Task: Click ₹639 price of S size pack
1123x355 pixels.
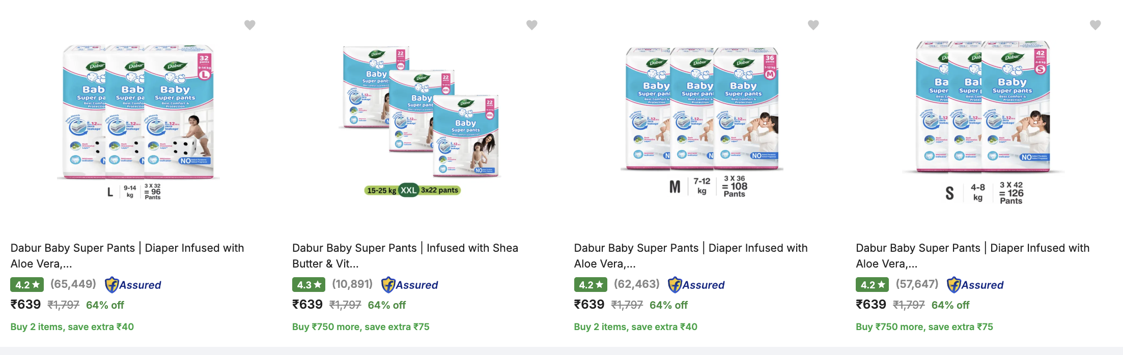Action: (x=871, y=305)
